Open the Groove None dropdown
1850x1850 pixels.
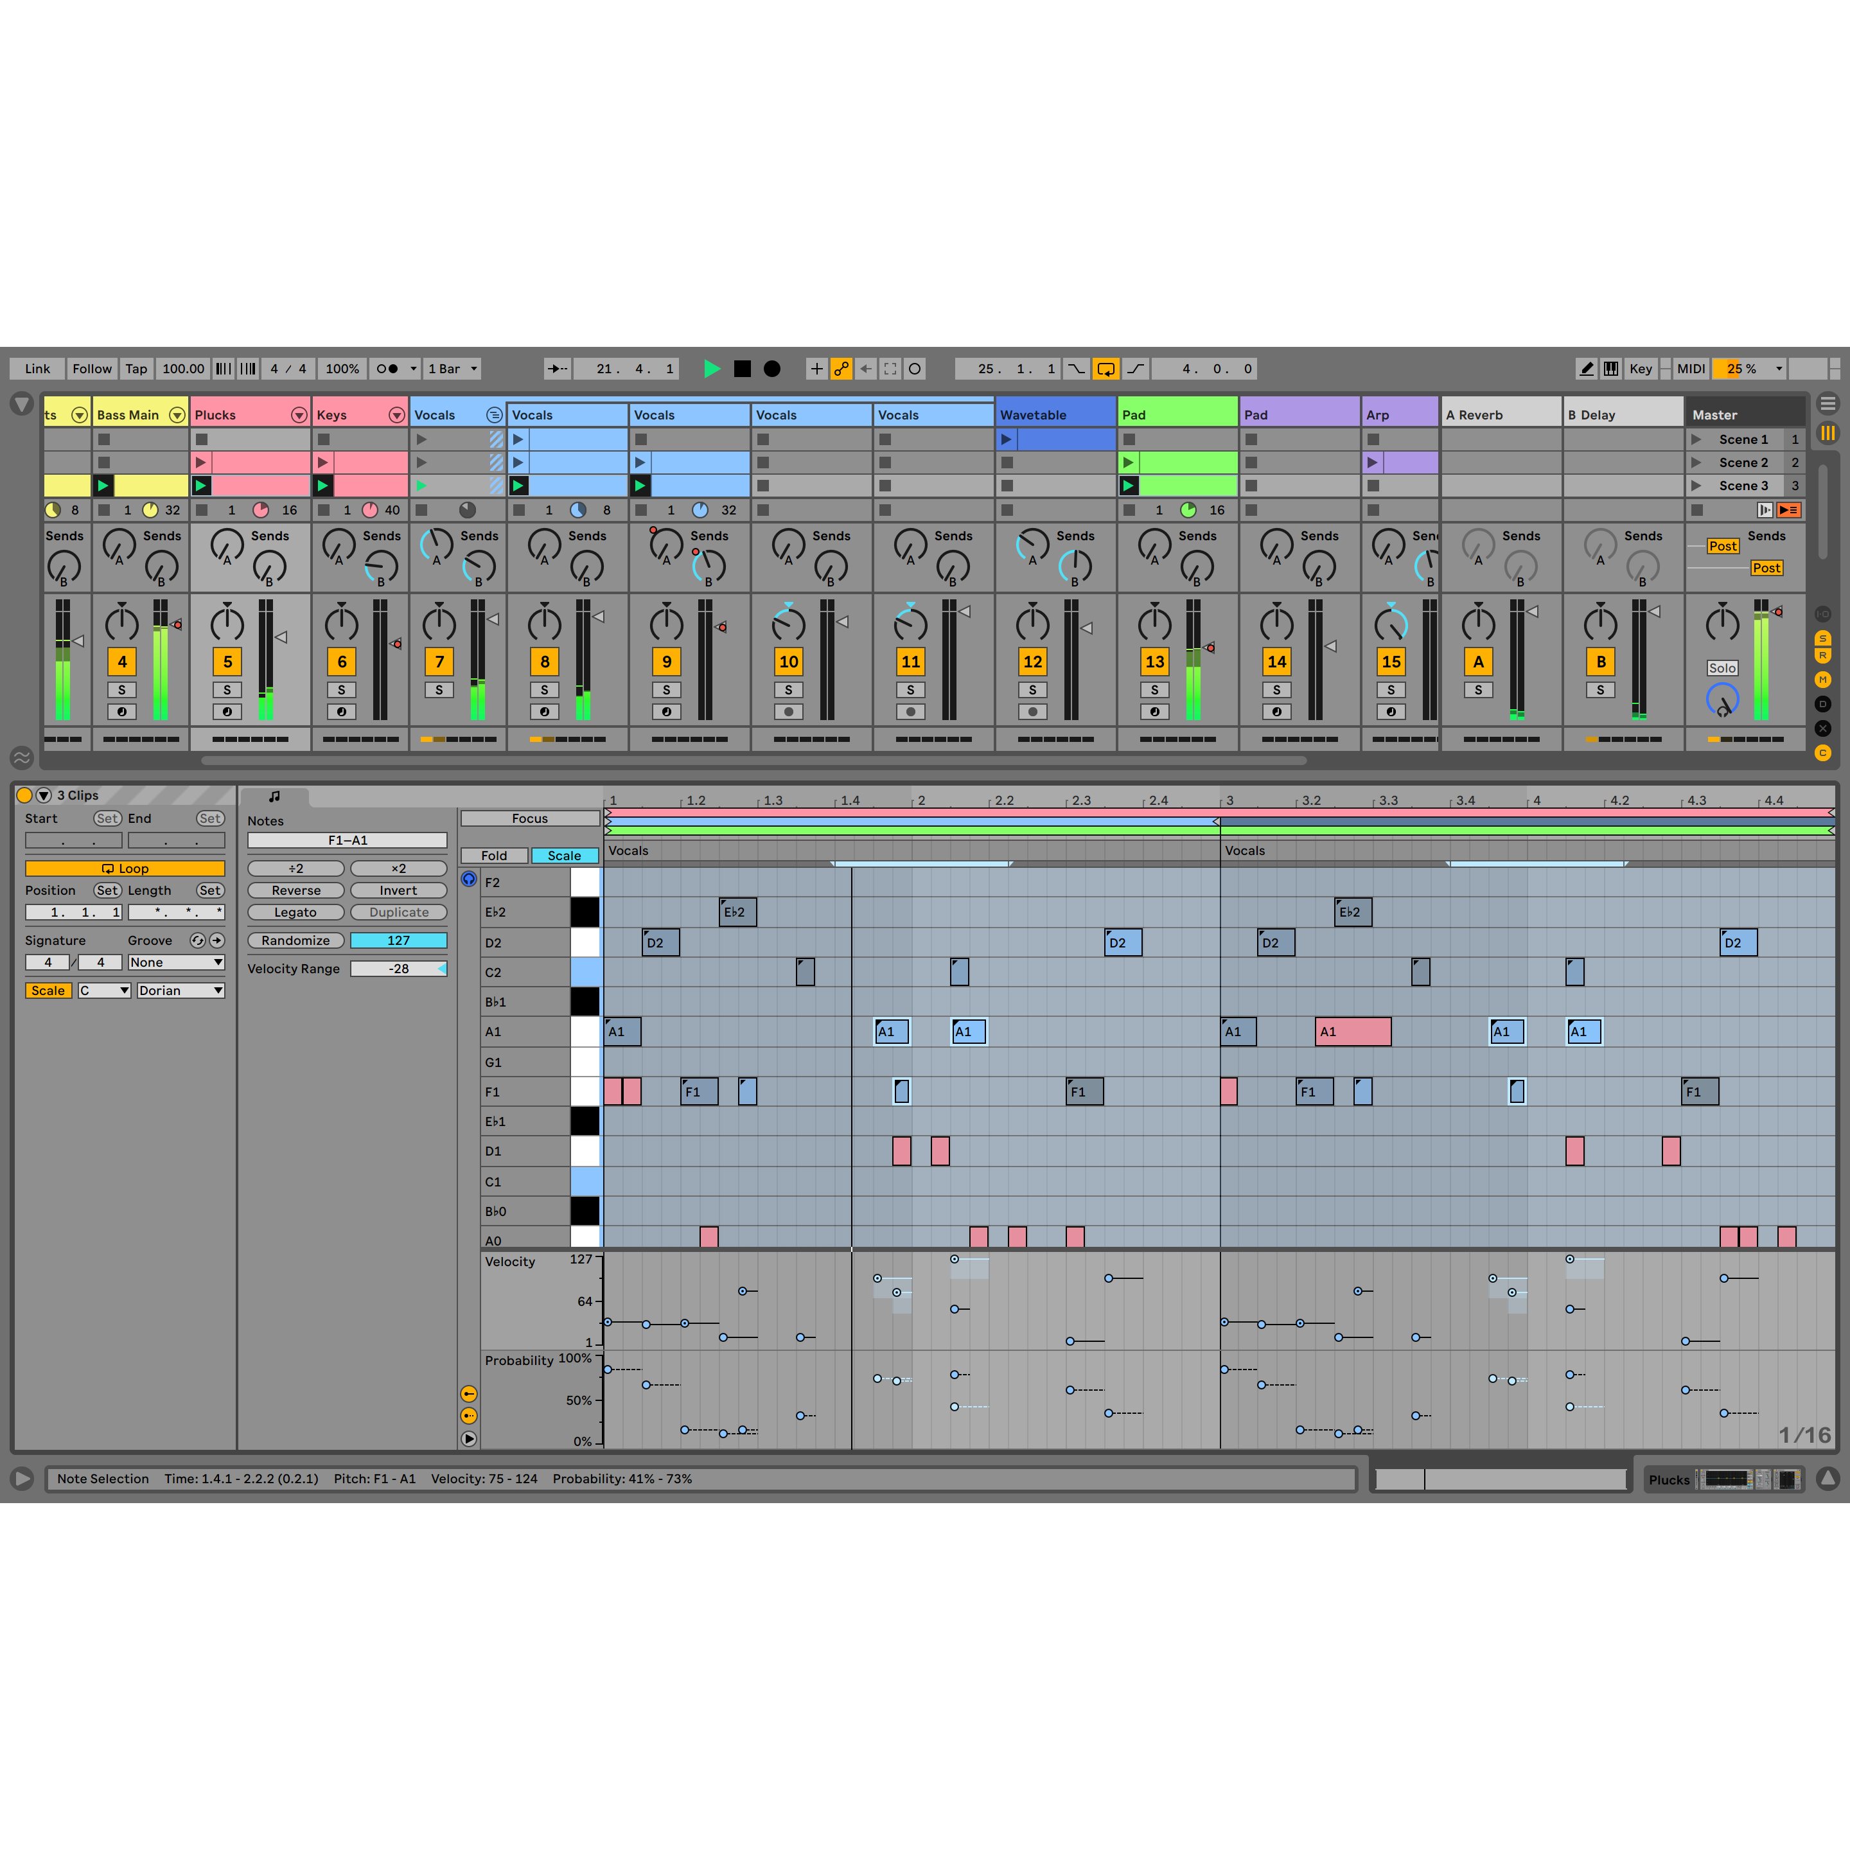(x=176, y=962)
